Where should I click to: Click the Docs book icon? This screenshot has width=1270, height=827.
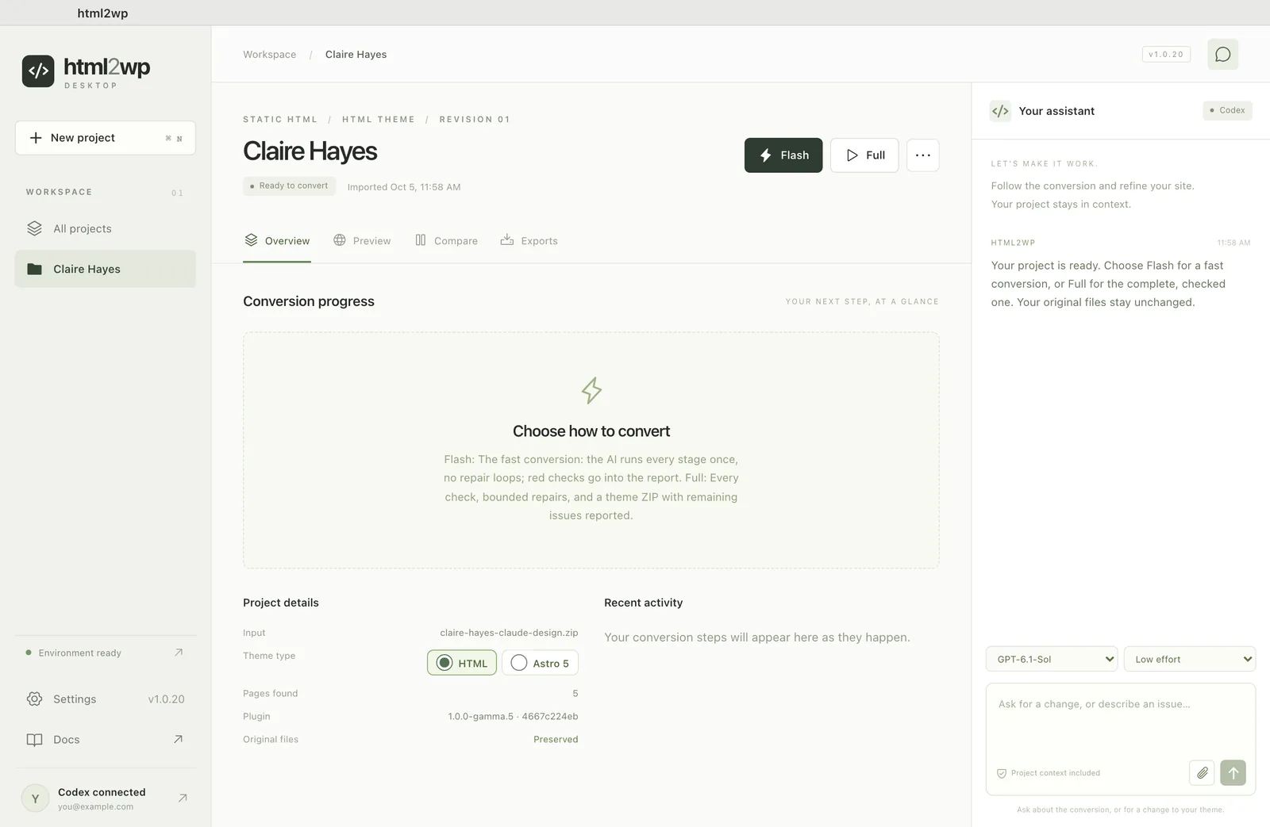pos(34,740)
